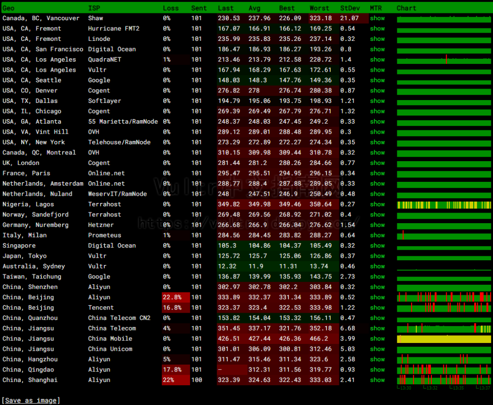Show MTR for Quanzhou China Telecom CN2
Screen dimensions: 493x405
coord(377,318)
